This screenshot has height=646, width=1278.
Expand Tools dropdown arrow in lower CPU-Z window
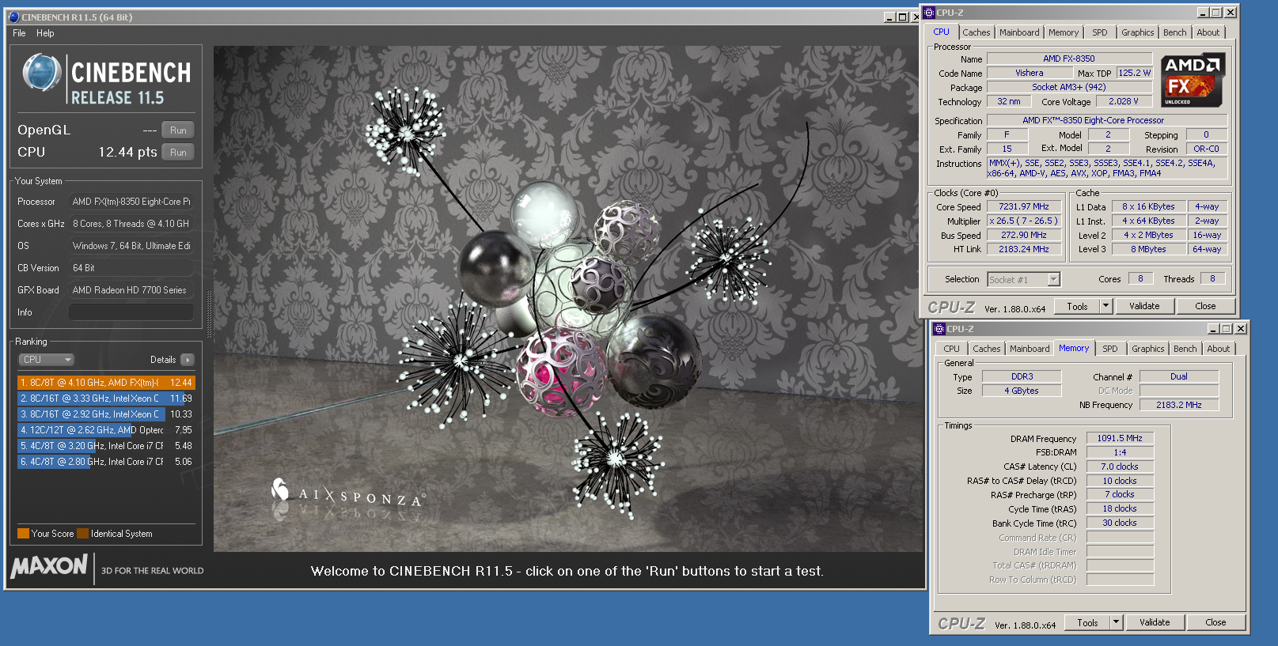(1117, 622)
